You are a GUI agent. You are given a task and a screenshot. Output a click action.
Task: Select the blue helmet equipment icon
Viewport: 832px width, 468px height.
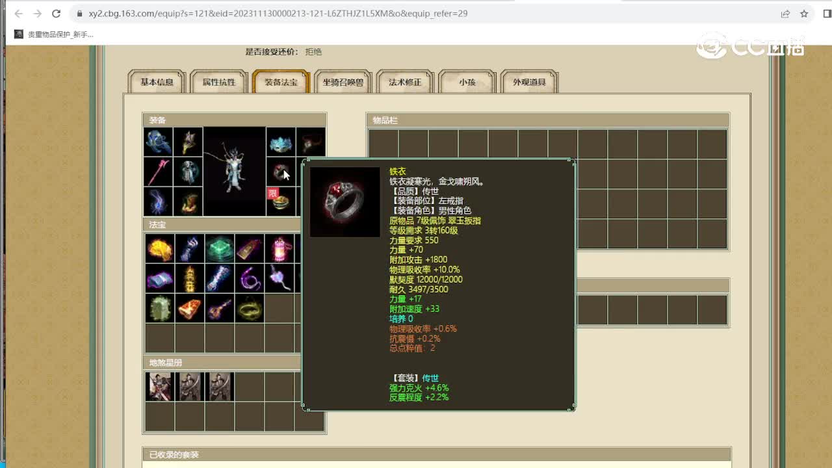159,142
